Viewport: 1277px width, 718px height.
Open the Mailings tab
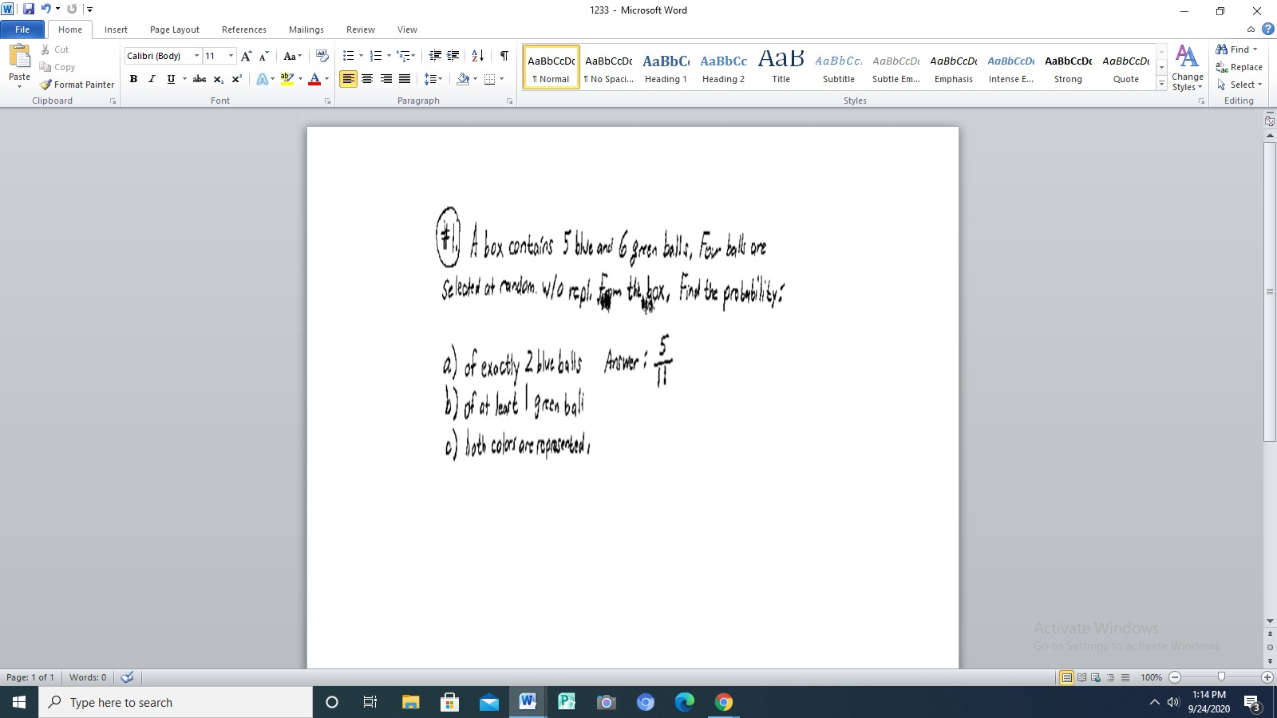point(306,30)
